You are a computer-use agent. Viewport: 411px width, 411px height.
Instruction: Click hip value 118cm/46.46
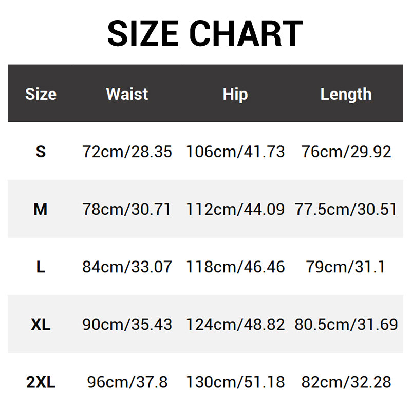pos(235,267)
